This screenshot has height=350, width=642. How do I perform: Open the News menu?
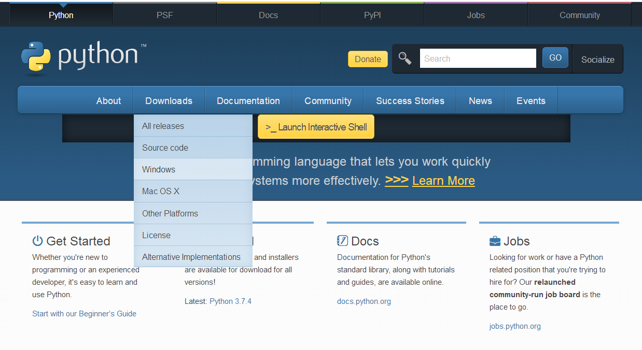pyautogui.click(x=480, y=101)
